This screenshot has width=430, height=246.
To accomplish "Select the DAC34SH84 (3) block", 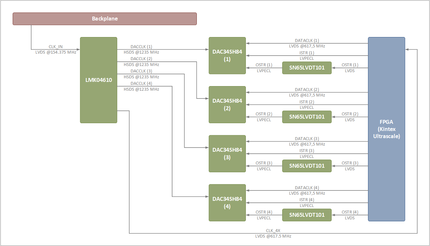I will (x=227, y=154).
